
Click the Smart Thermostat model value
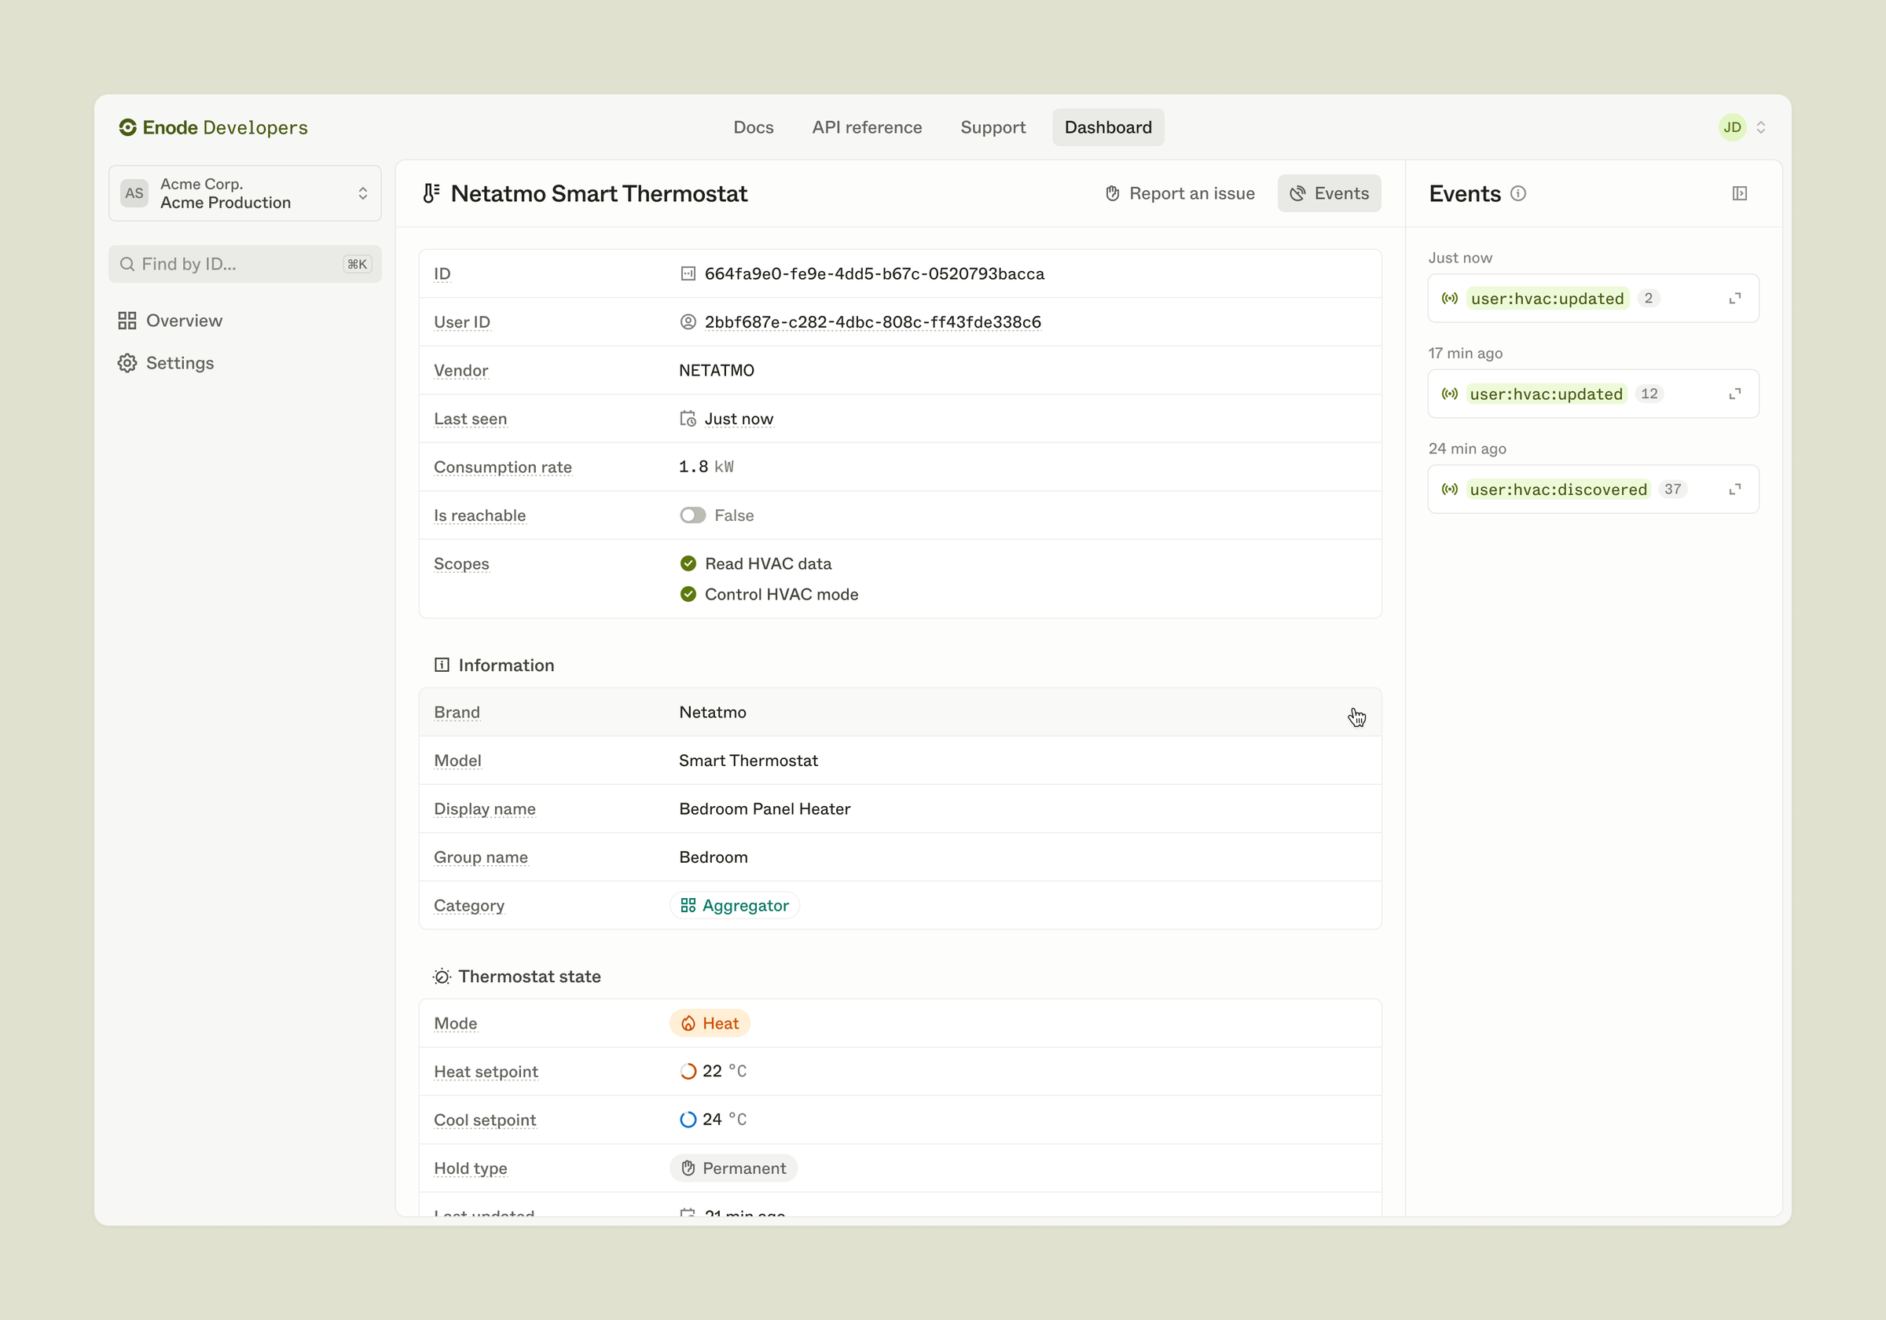click(x=748, y=761)
